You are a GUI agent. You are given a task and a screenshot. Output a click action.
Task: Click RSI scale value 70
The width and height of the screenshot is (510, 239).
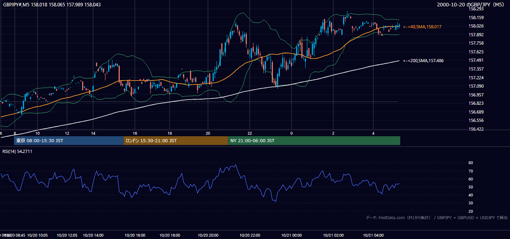tap(470, 171)
